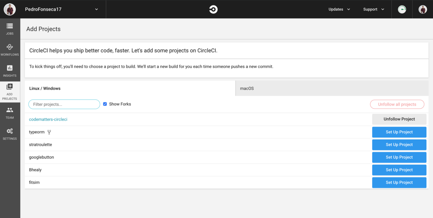Set up the stratroulette project
The image size is (433, 218).
point(399,144)
